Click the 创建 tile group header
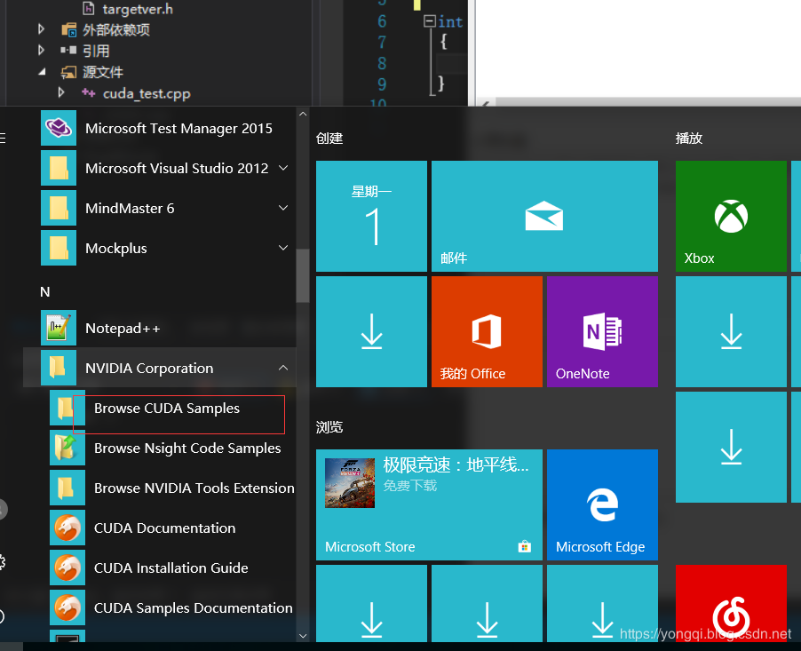Viewport: 801px width, 651px height. point(329,138)
